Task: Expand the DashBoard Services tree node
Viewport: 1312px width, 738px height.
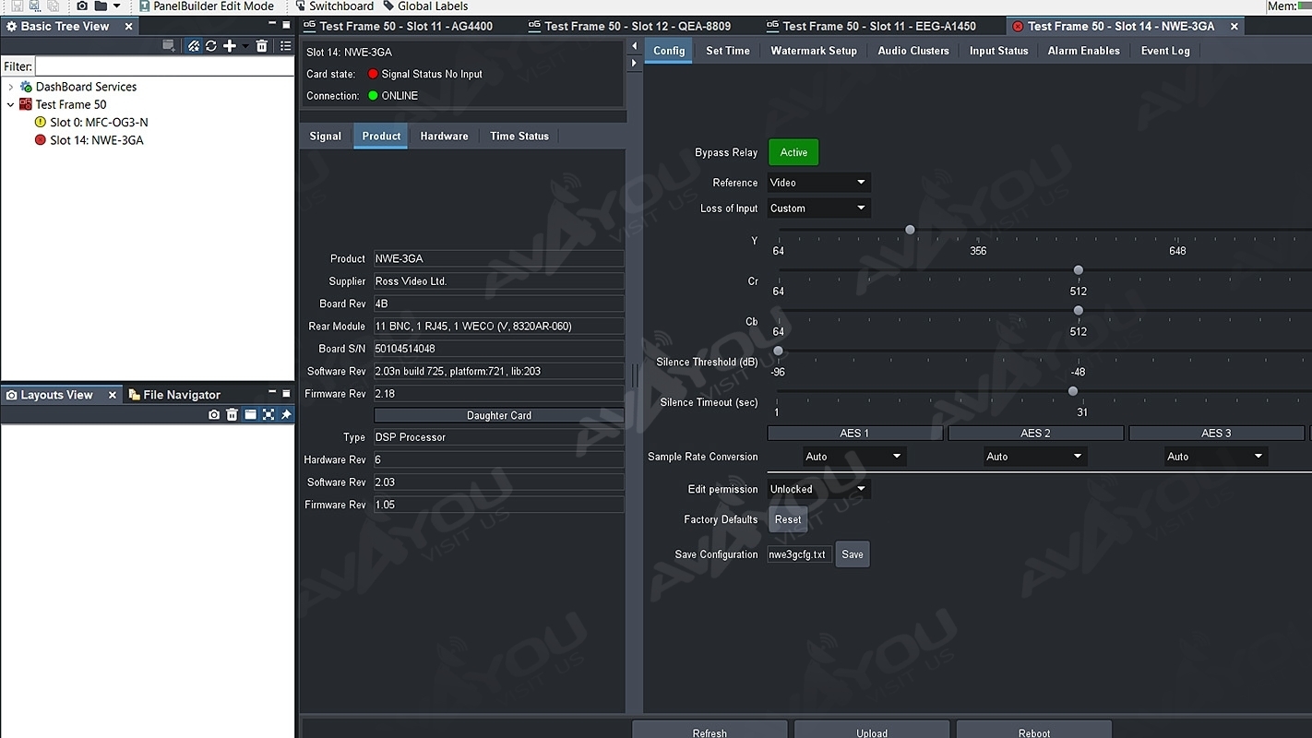Action: [11, 87]
